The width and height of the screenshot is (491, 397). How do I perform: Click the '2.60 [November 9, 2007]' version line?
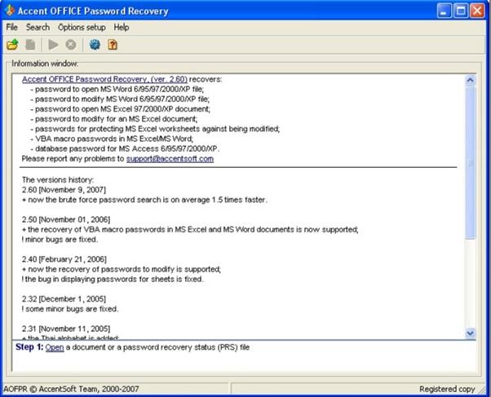click(x=64, y=190)
